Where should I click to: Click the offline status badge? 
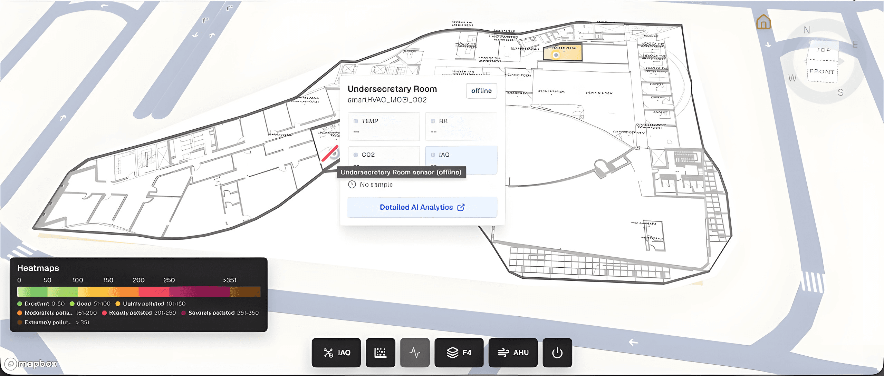point(481,91)
